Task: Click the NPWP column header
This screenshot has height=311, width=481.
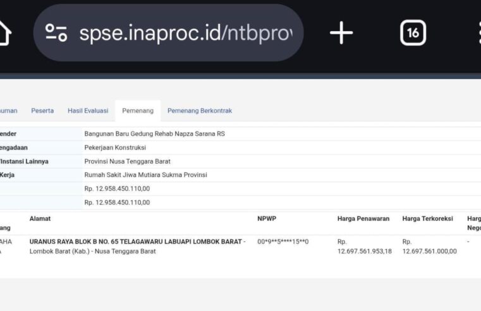Action: click(x=267, y=219)
